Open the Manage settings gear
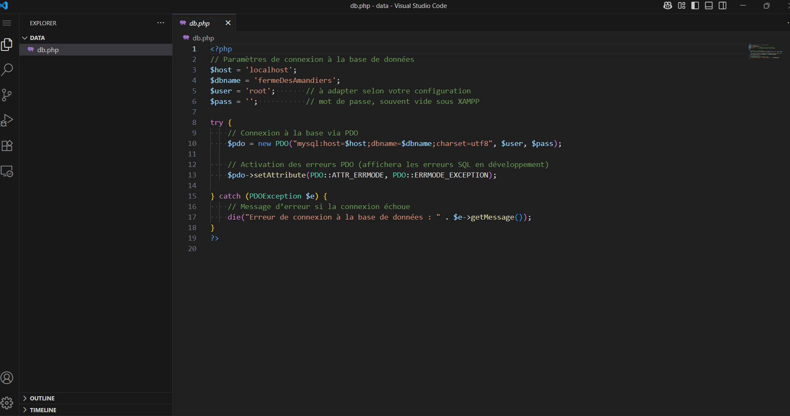This screenshot has height=416, width=790. tap(7, 403)
